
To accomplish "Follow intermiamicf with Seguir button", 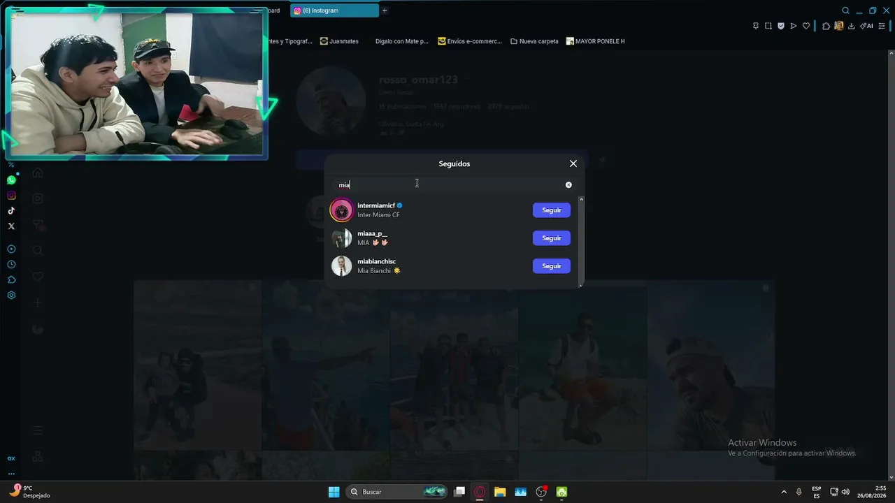I will click(552, 210).
